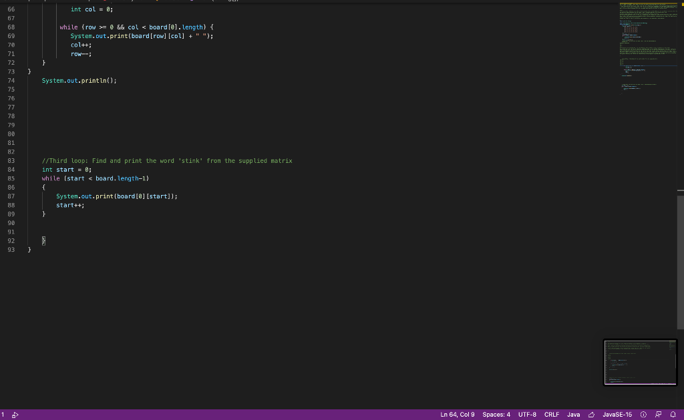Click the 'start++;' statement
684x420 pixels.
70,206
